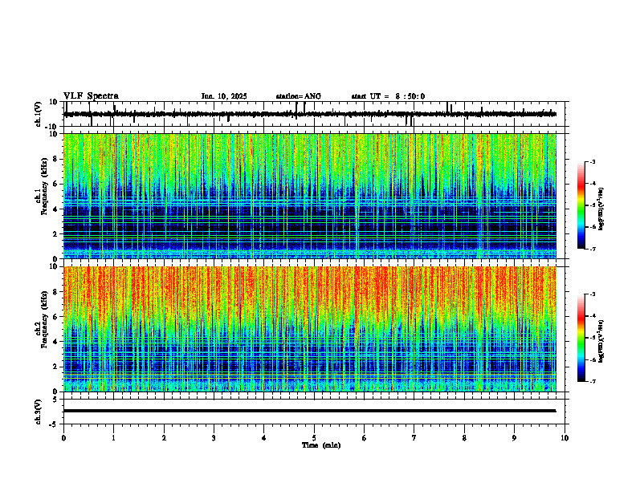This screenshot has width=636, height=491.
Task: Click the ch.2 colorbar 'log(PSD)' label
Action: [x=601, y=341]
